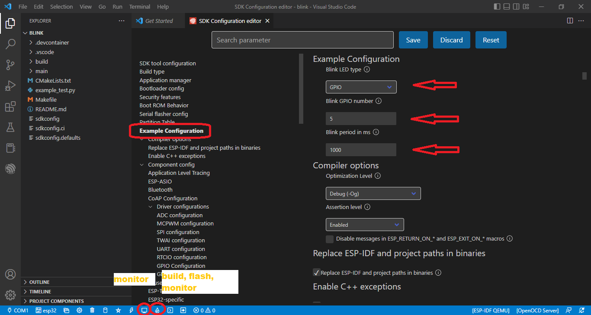Open the Assertion level Enabled dropdown
The height and width of the screenshot is (315, 591).
[x=365, y=225]
